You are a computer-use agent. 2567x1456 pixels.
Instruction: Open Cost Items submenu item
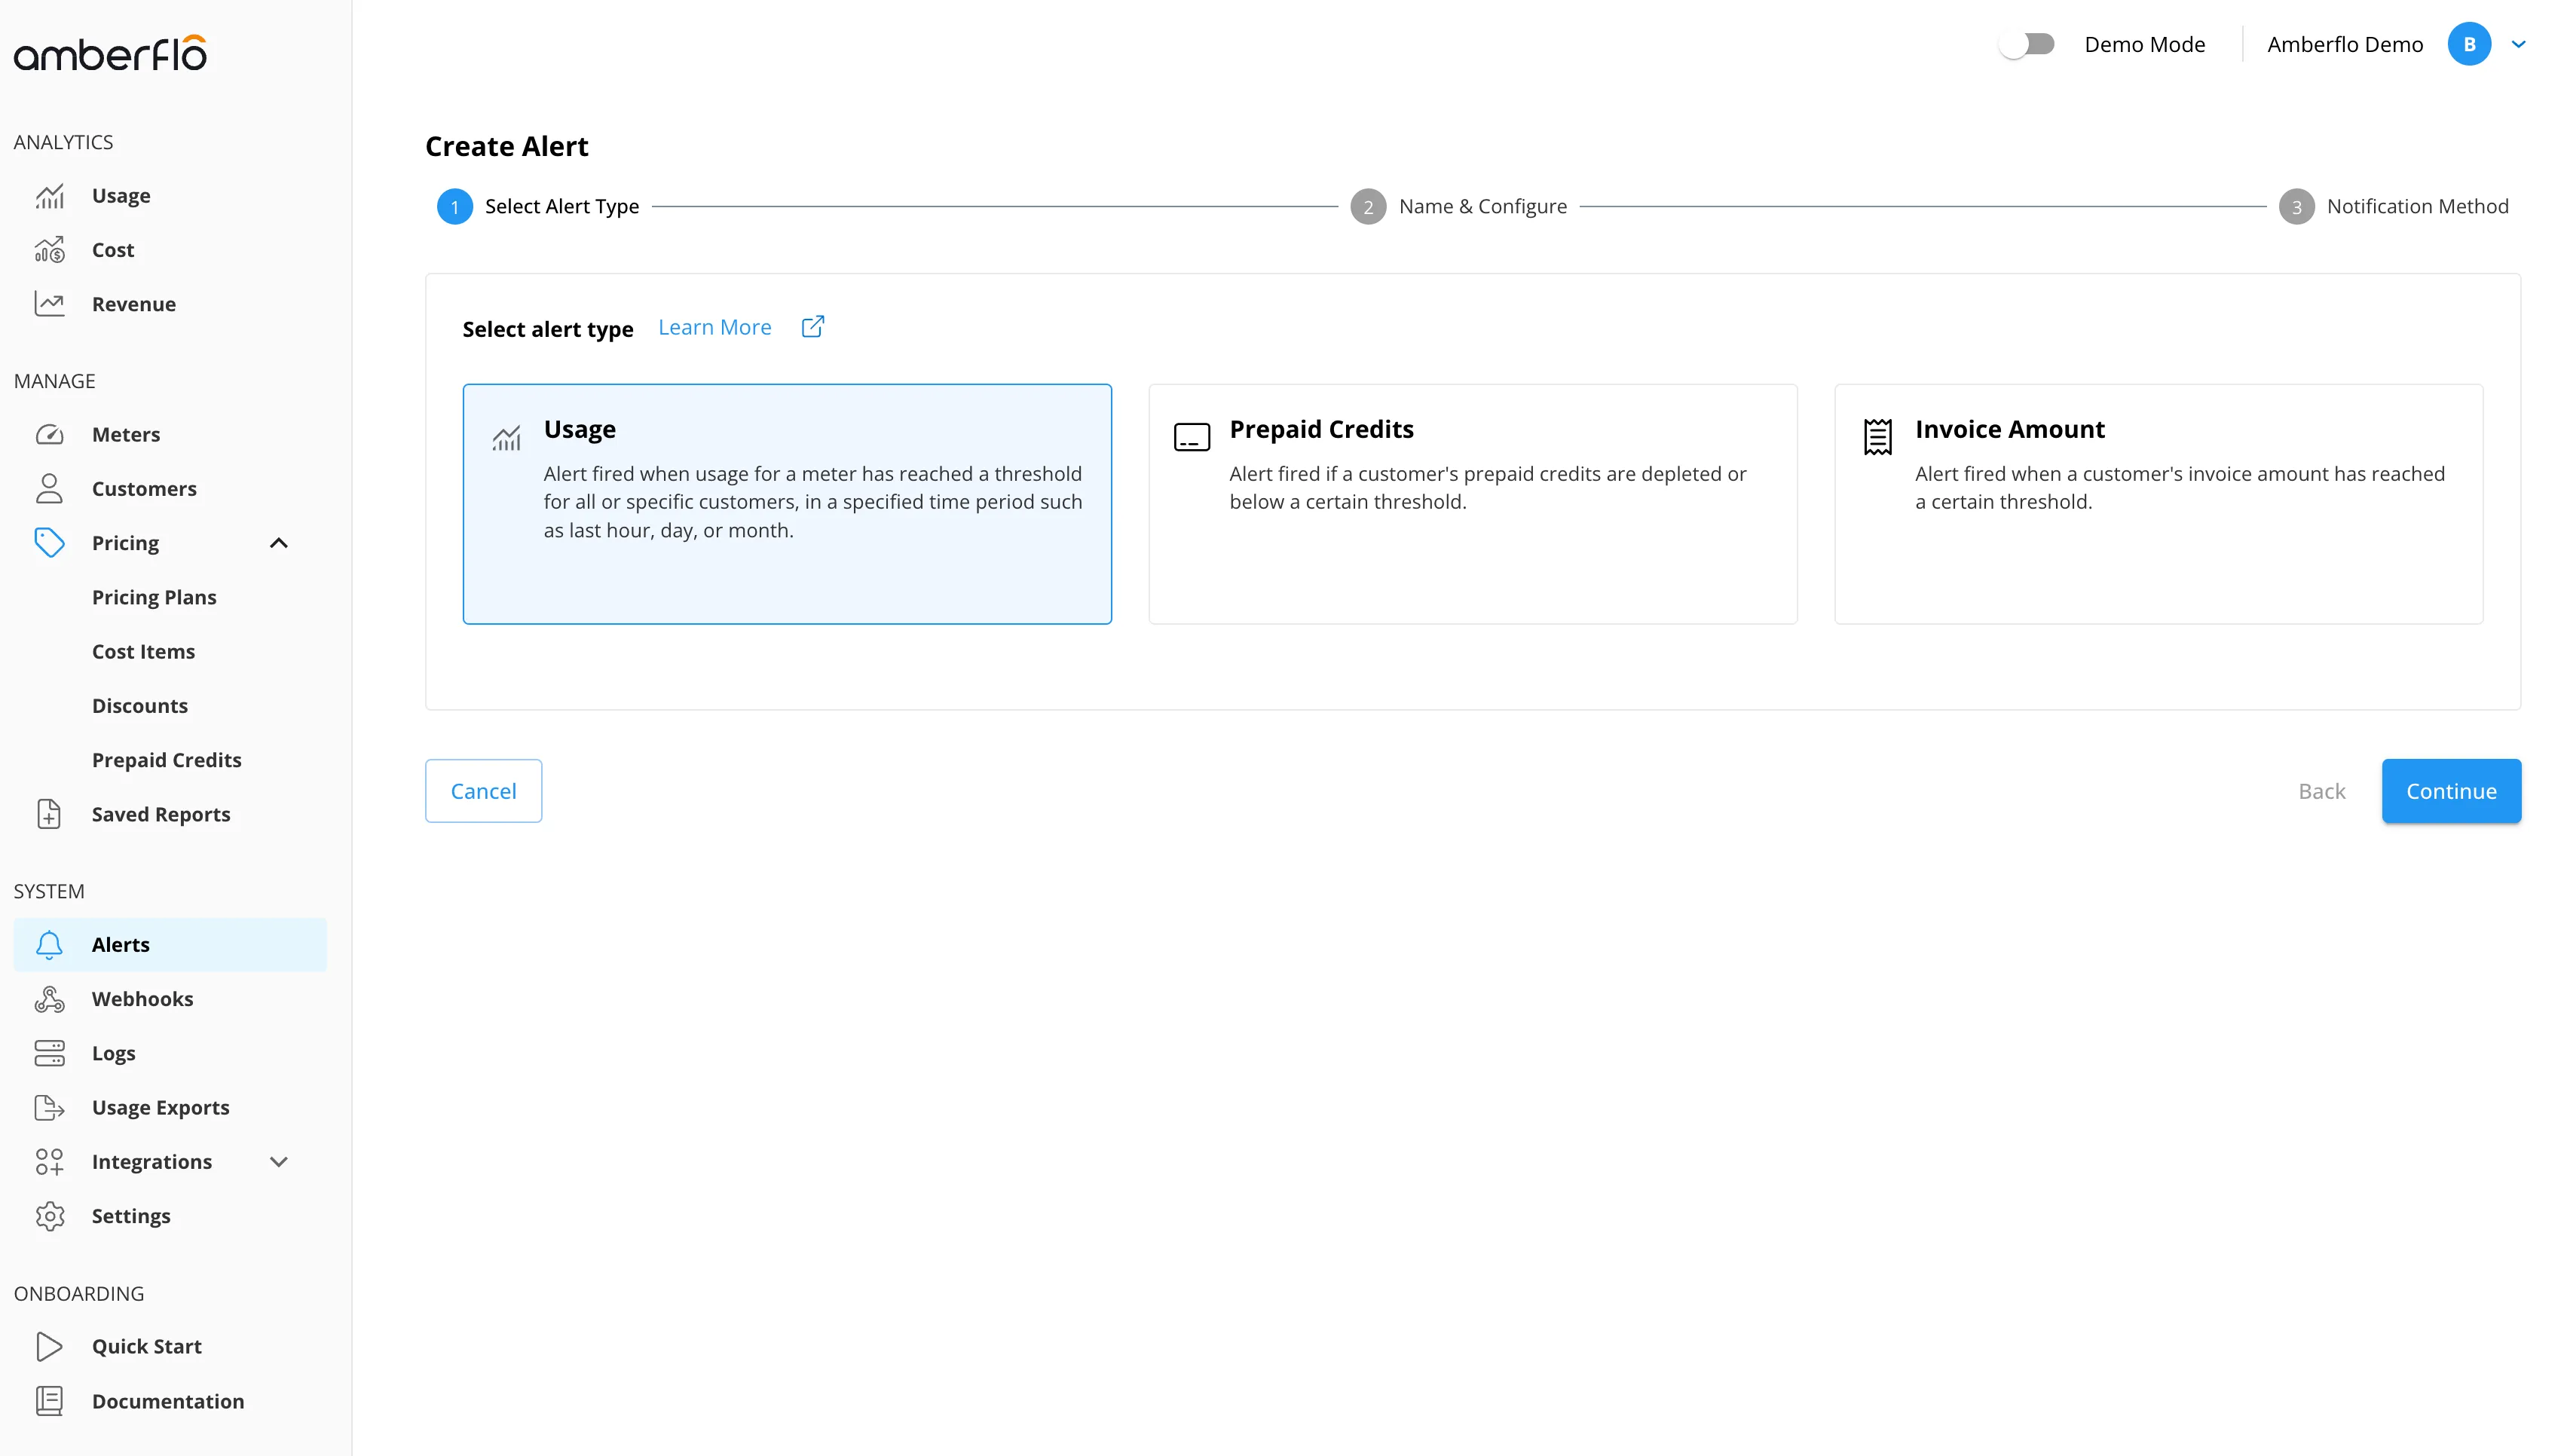tap(143, 652)
